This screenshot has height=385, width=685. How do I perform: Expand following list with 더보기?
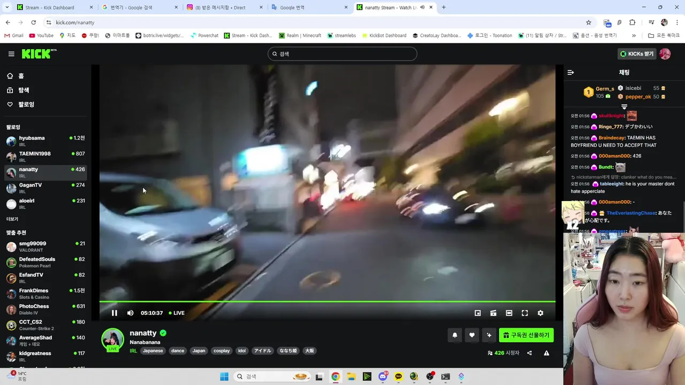(12, 219)
